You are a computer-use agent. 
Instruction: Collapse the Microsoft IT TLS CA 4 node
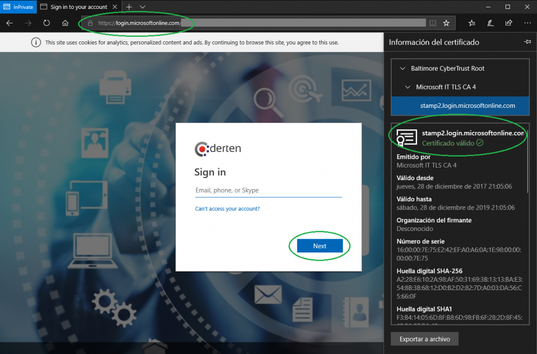[x=407, y=87]
